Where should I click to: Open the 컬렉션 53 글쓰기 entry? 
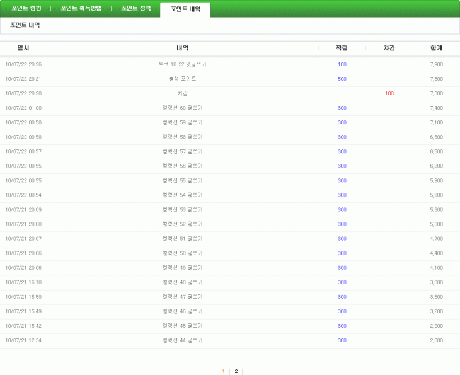[183, 209]
